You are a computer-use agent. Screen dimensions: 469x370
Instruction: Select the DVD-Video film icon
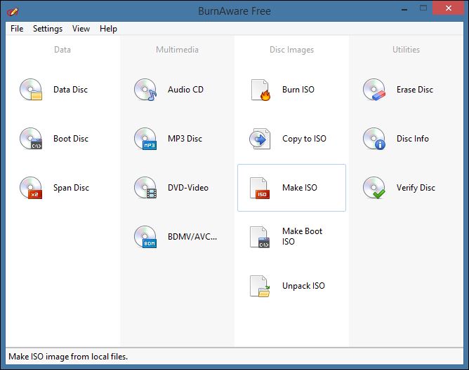pos(145,188)
